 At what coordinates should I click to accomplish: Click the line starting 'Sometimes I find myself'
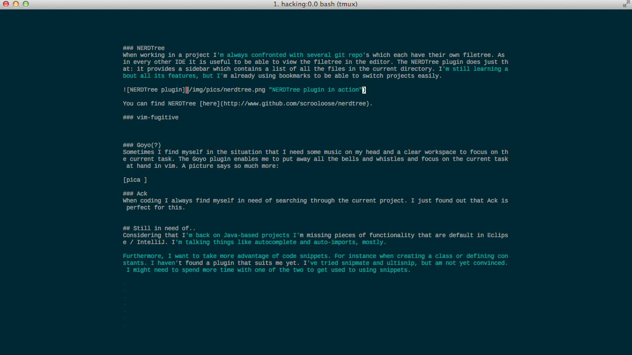pos(315,152)
